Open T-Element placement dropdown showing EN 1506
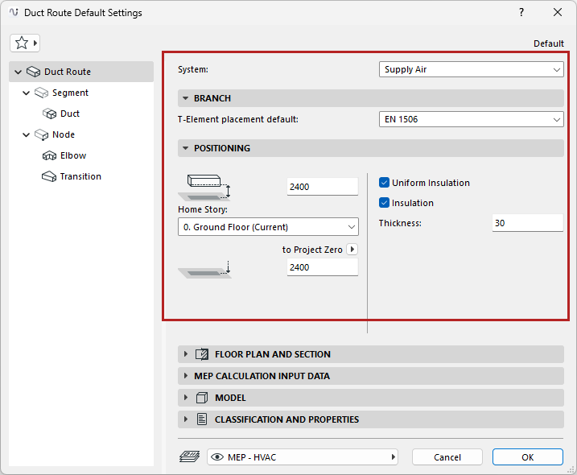577x475 pixels. pos(472,119)
